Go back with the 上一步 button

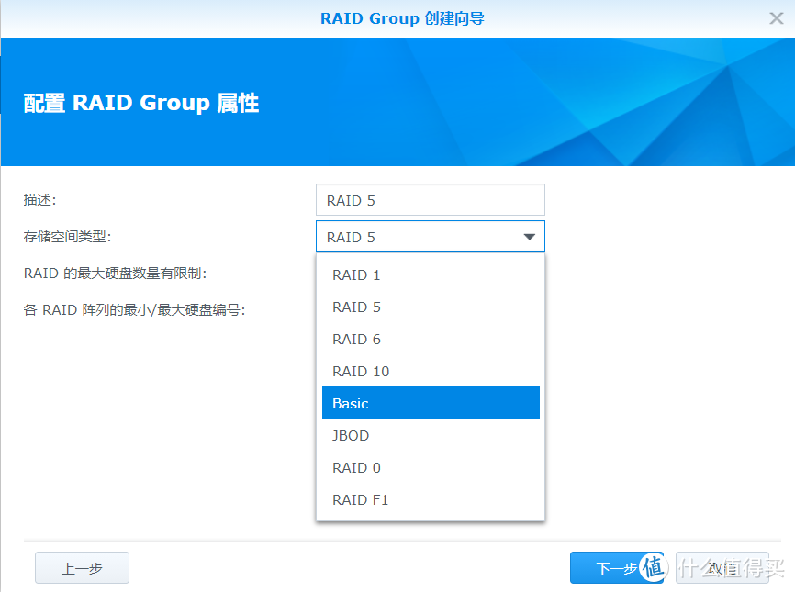click(82, 568)
